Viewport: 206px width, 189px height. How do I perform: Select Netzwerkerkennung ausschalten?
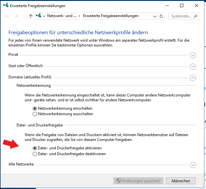(x=35, y=114)
